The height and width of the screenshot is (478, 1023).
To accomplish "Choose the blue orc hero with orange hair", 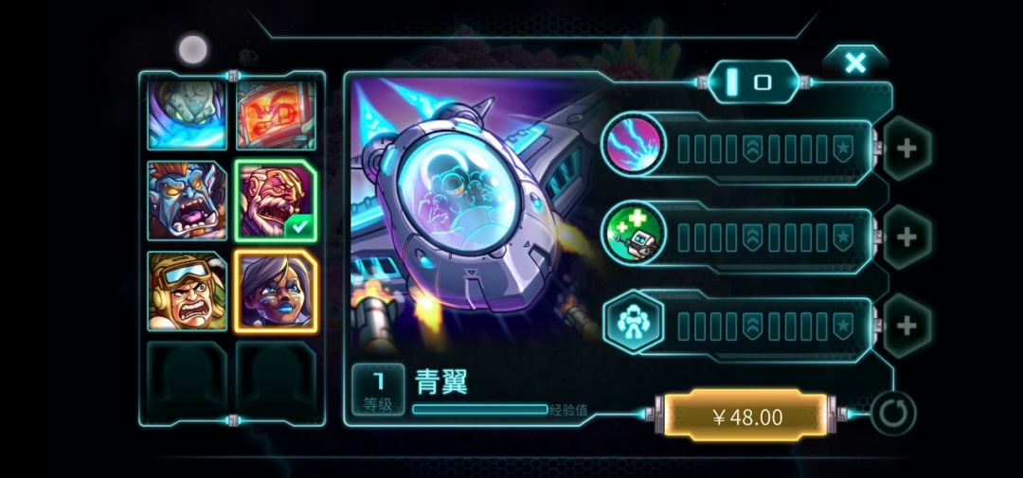I will pos(188,201).
